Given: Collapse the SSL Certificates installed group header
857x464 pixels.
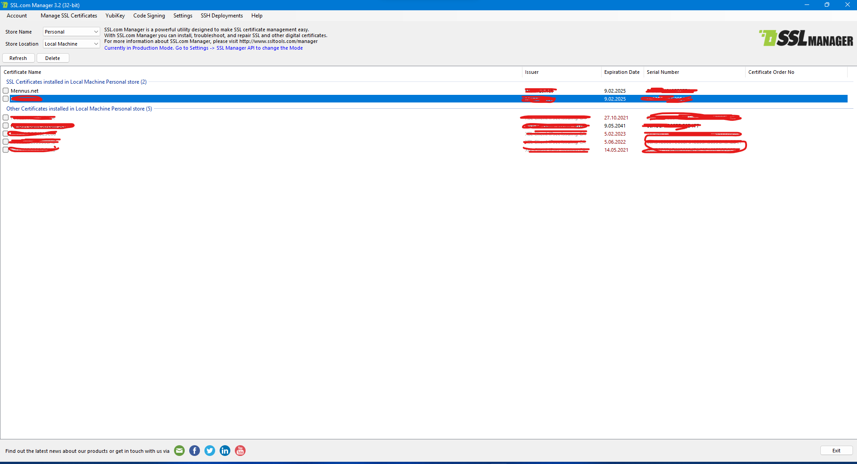Looking at the screenshot, I should 76,82.
